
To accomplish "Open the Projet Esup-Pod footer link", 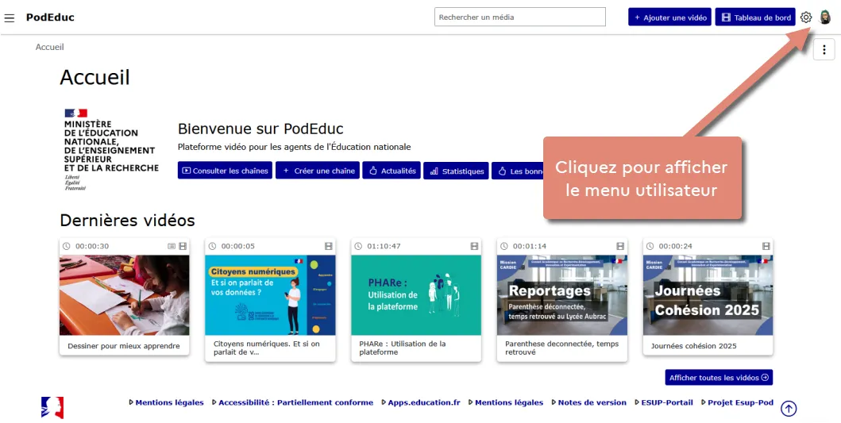I will point(740,402).
